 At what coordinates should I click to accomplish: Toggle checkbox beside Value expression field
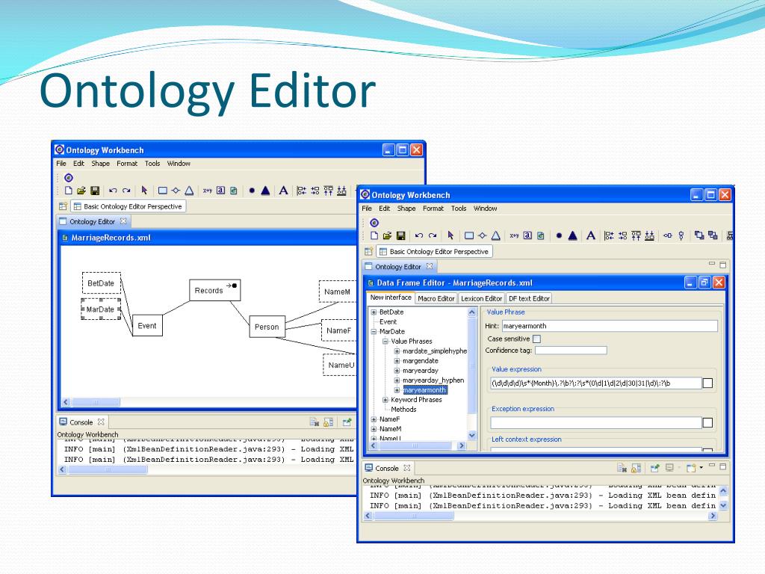pyautogui.click(x=707, y=383)
